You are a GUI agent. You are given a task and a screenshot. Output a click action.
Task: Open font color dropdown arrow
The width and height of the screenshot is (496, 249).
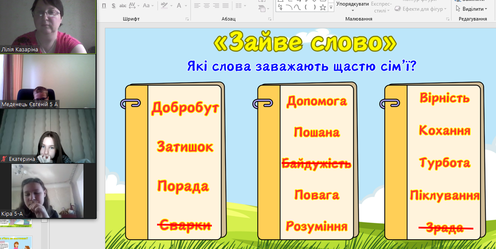coord(186,6)
